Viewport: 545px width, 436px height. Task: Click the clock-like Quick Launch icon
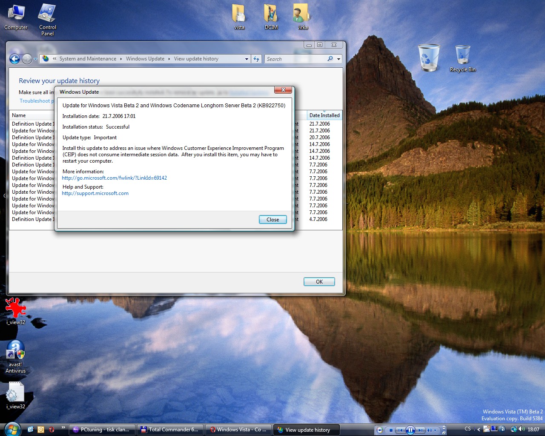pos(41,430)
